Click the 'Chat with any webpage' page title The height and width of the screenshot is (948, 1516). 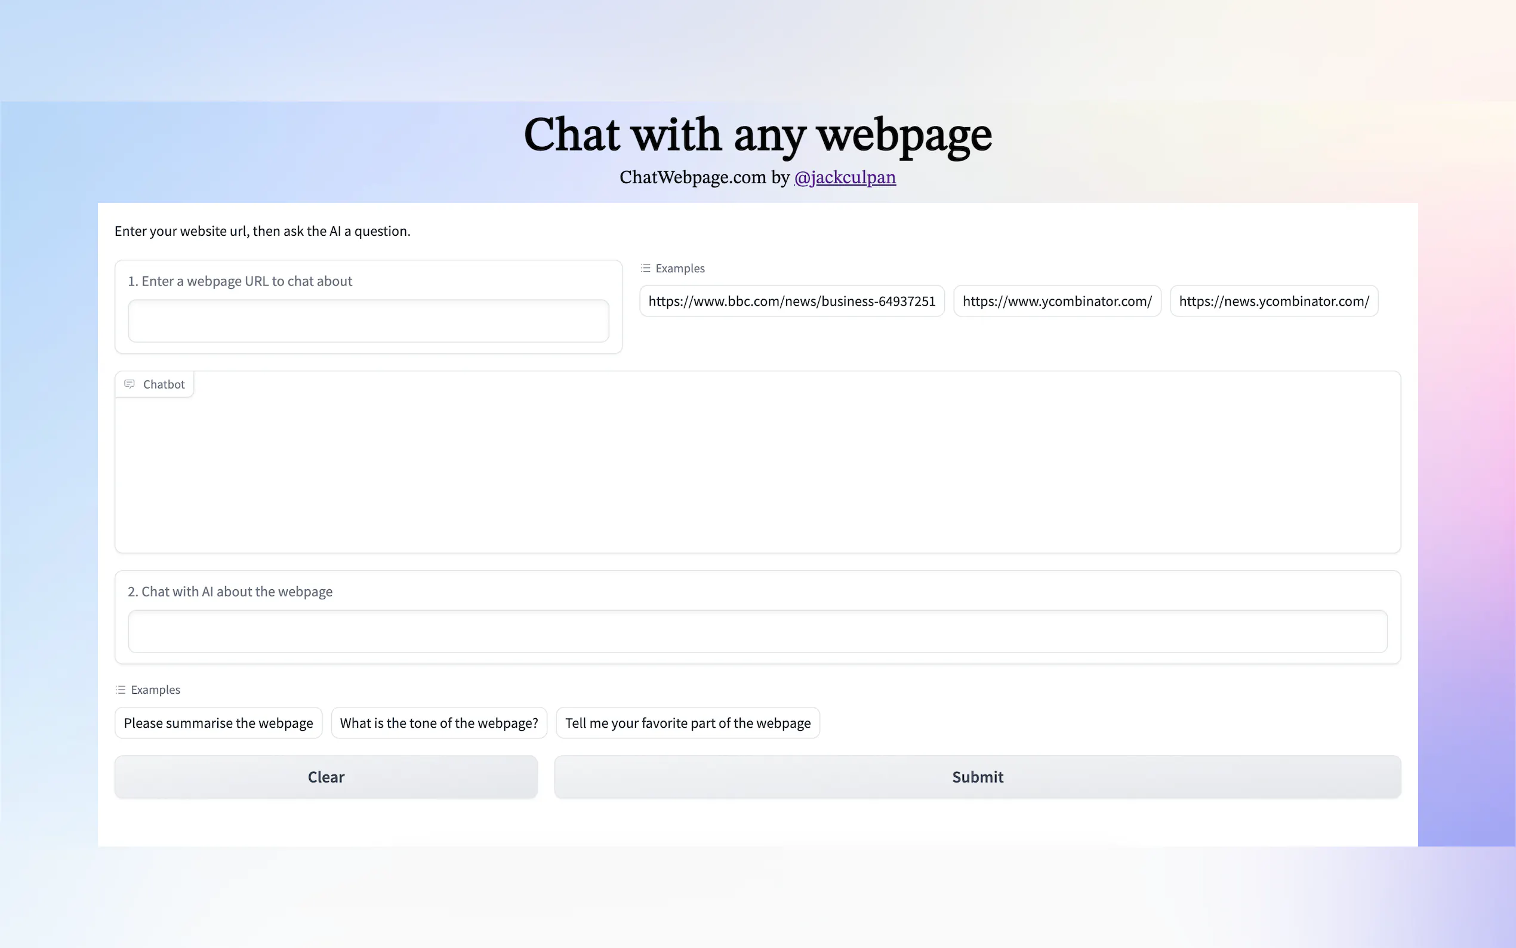tap(757, 134)
